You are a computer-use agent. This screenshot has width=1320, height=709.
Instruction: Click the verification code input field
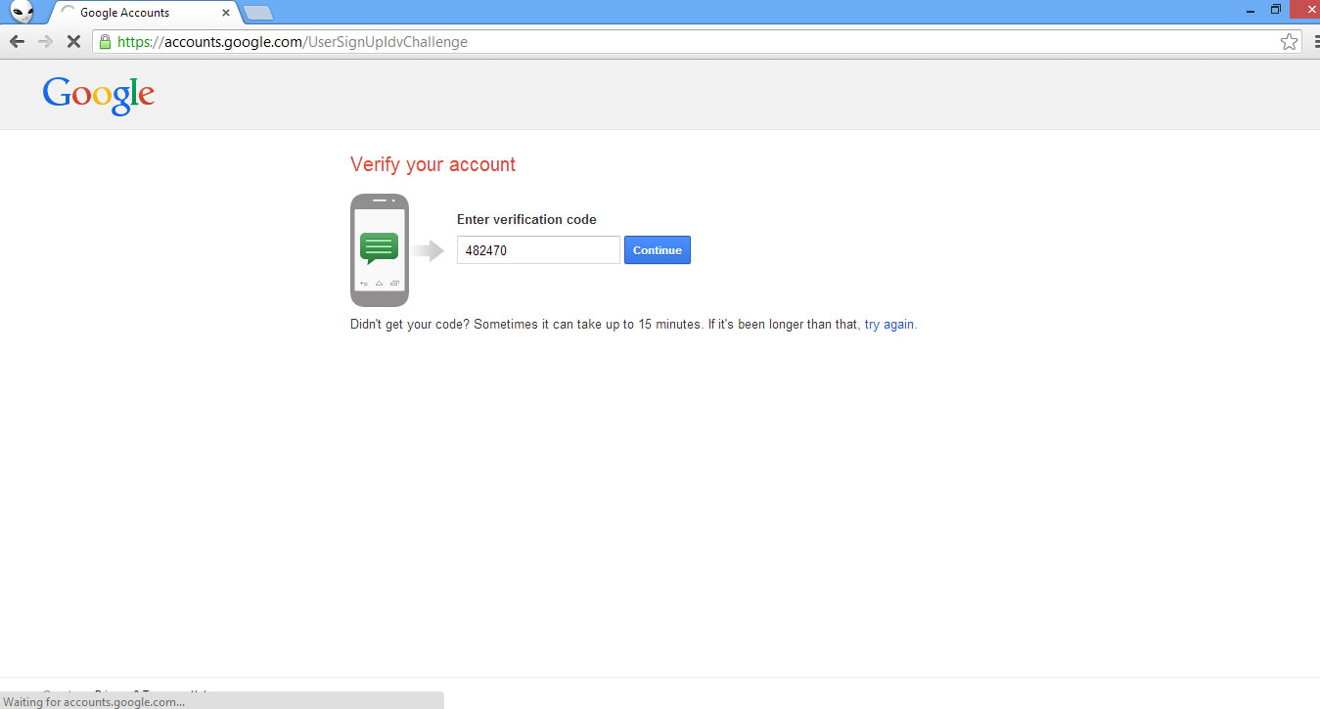[x=538, y=250]
